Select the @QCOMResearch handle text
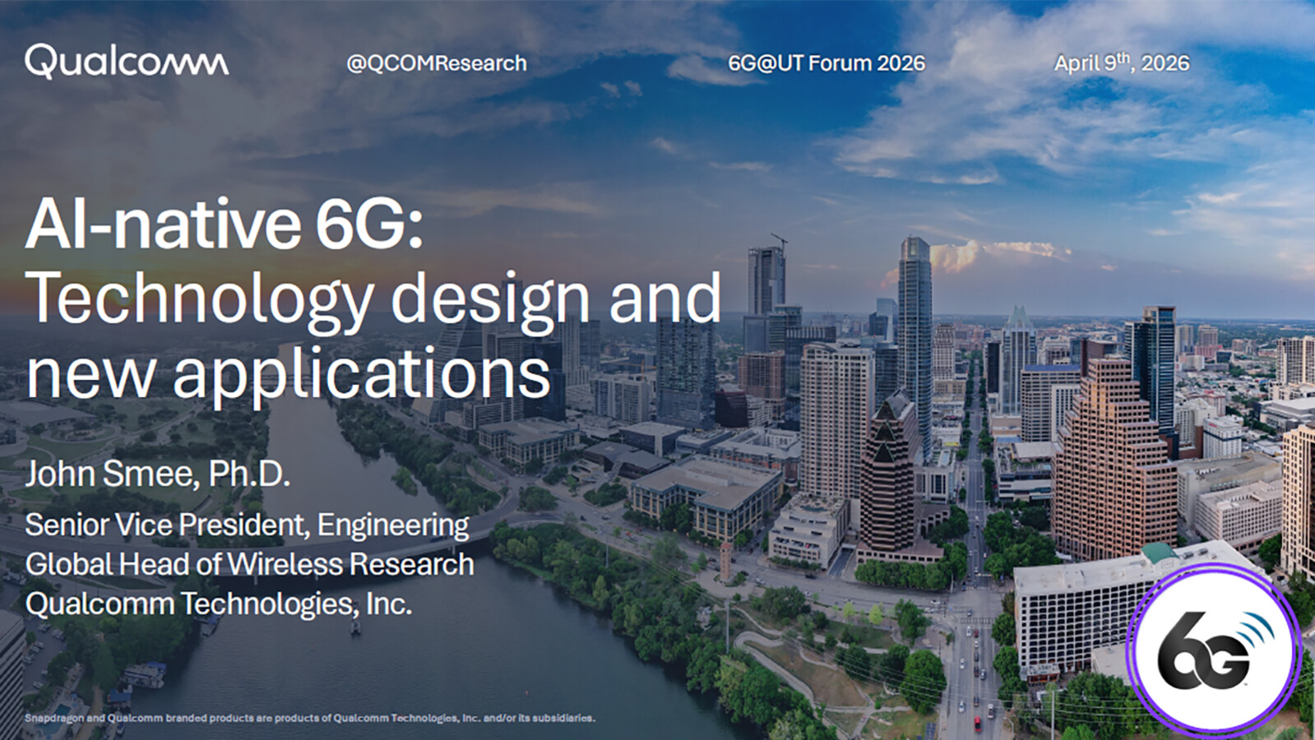 [437, 63]
